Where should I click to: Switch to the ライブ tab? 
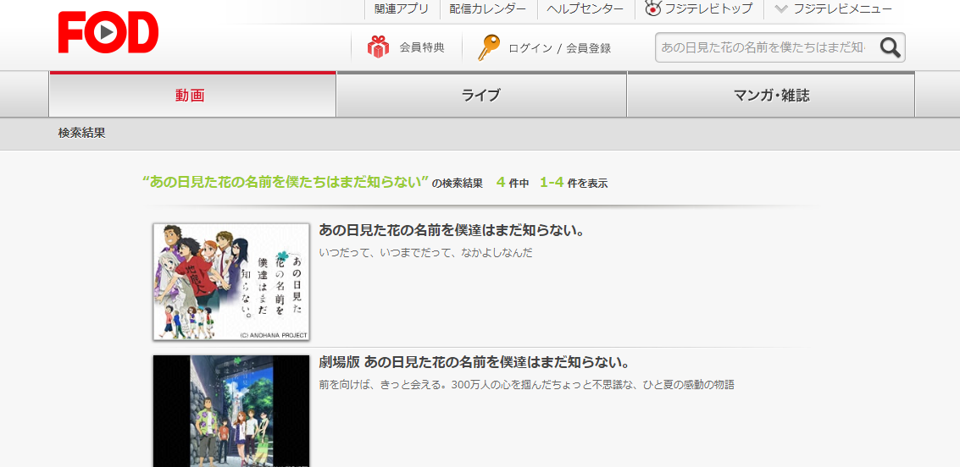481,95
